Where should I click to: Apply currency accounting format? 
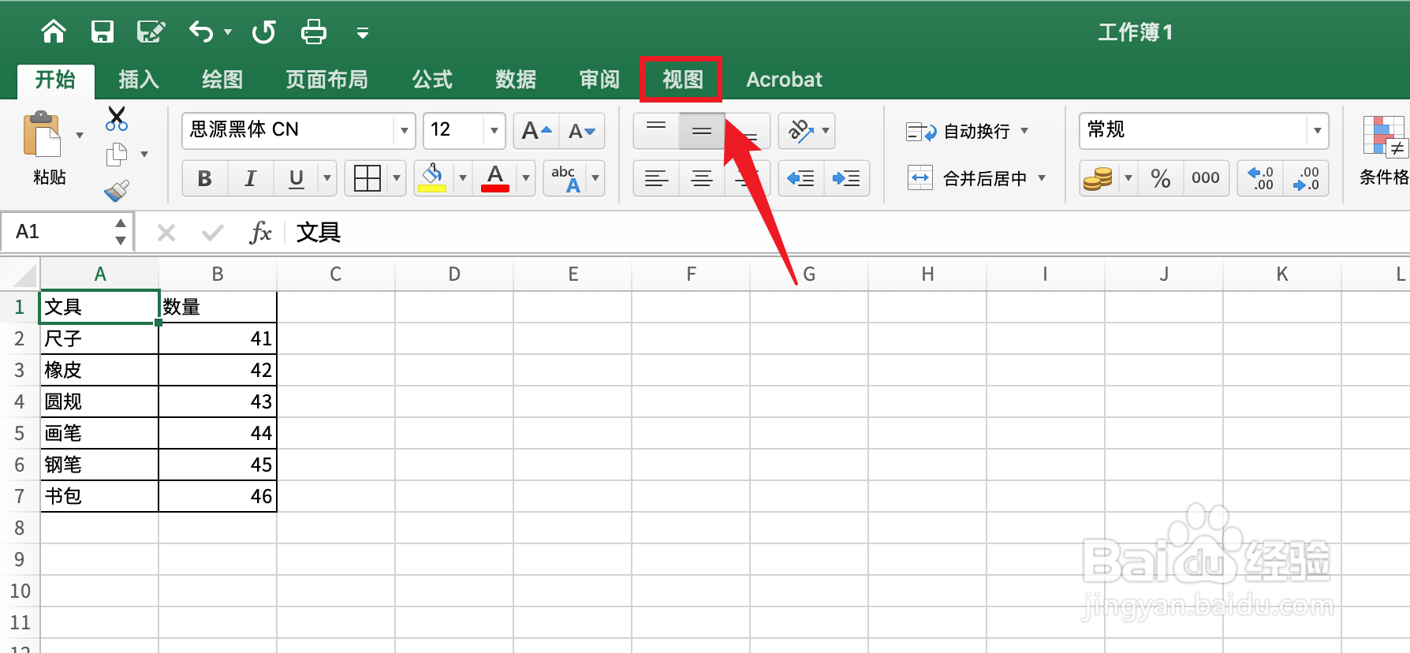tap(1098, 178)
